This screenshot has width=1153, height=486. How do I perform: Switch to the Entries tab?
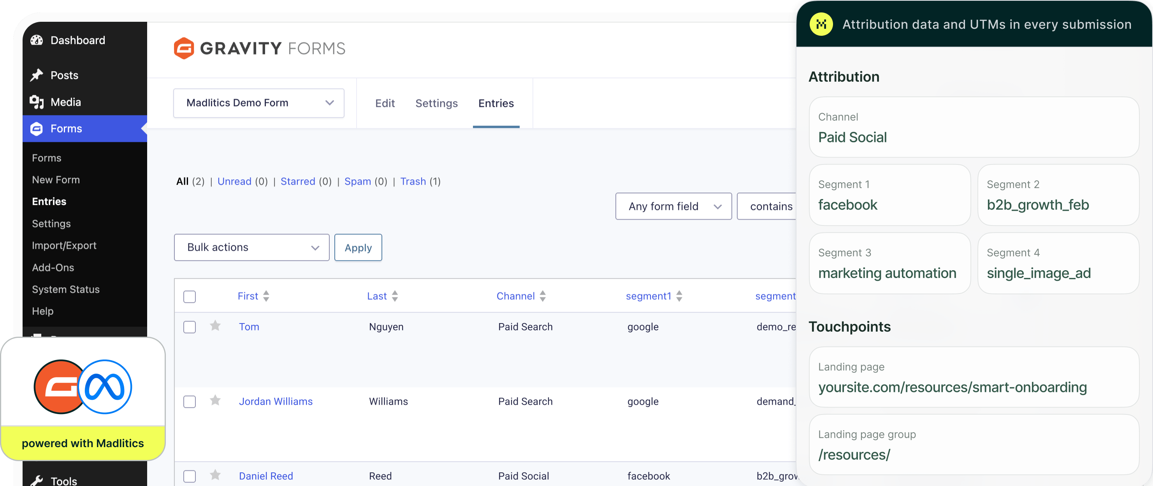click(x=496, y=103)
